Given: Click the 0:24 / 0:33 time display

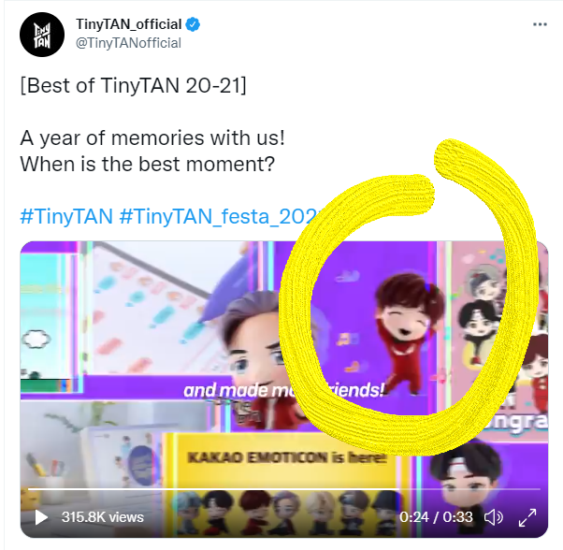Looking at the screenshot, I should pos(436,517).
